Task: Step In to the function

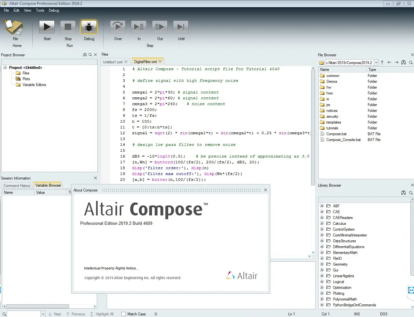Action: point(139,27)
